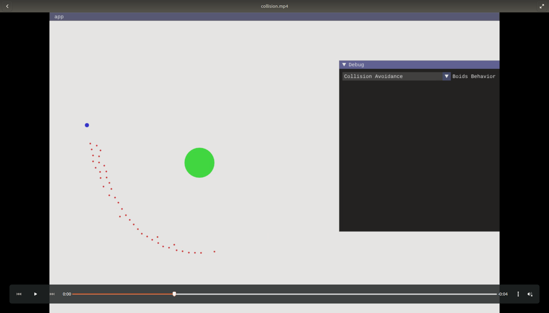549x313 pixels.
Task: Open the playback options menu
Action: tap(518, 294)
